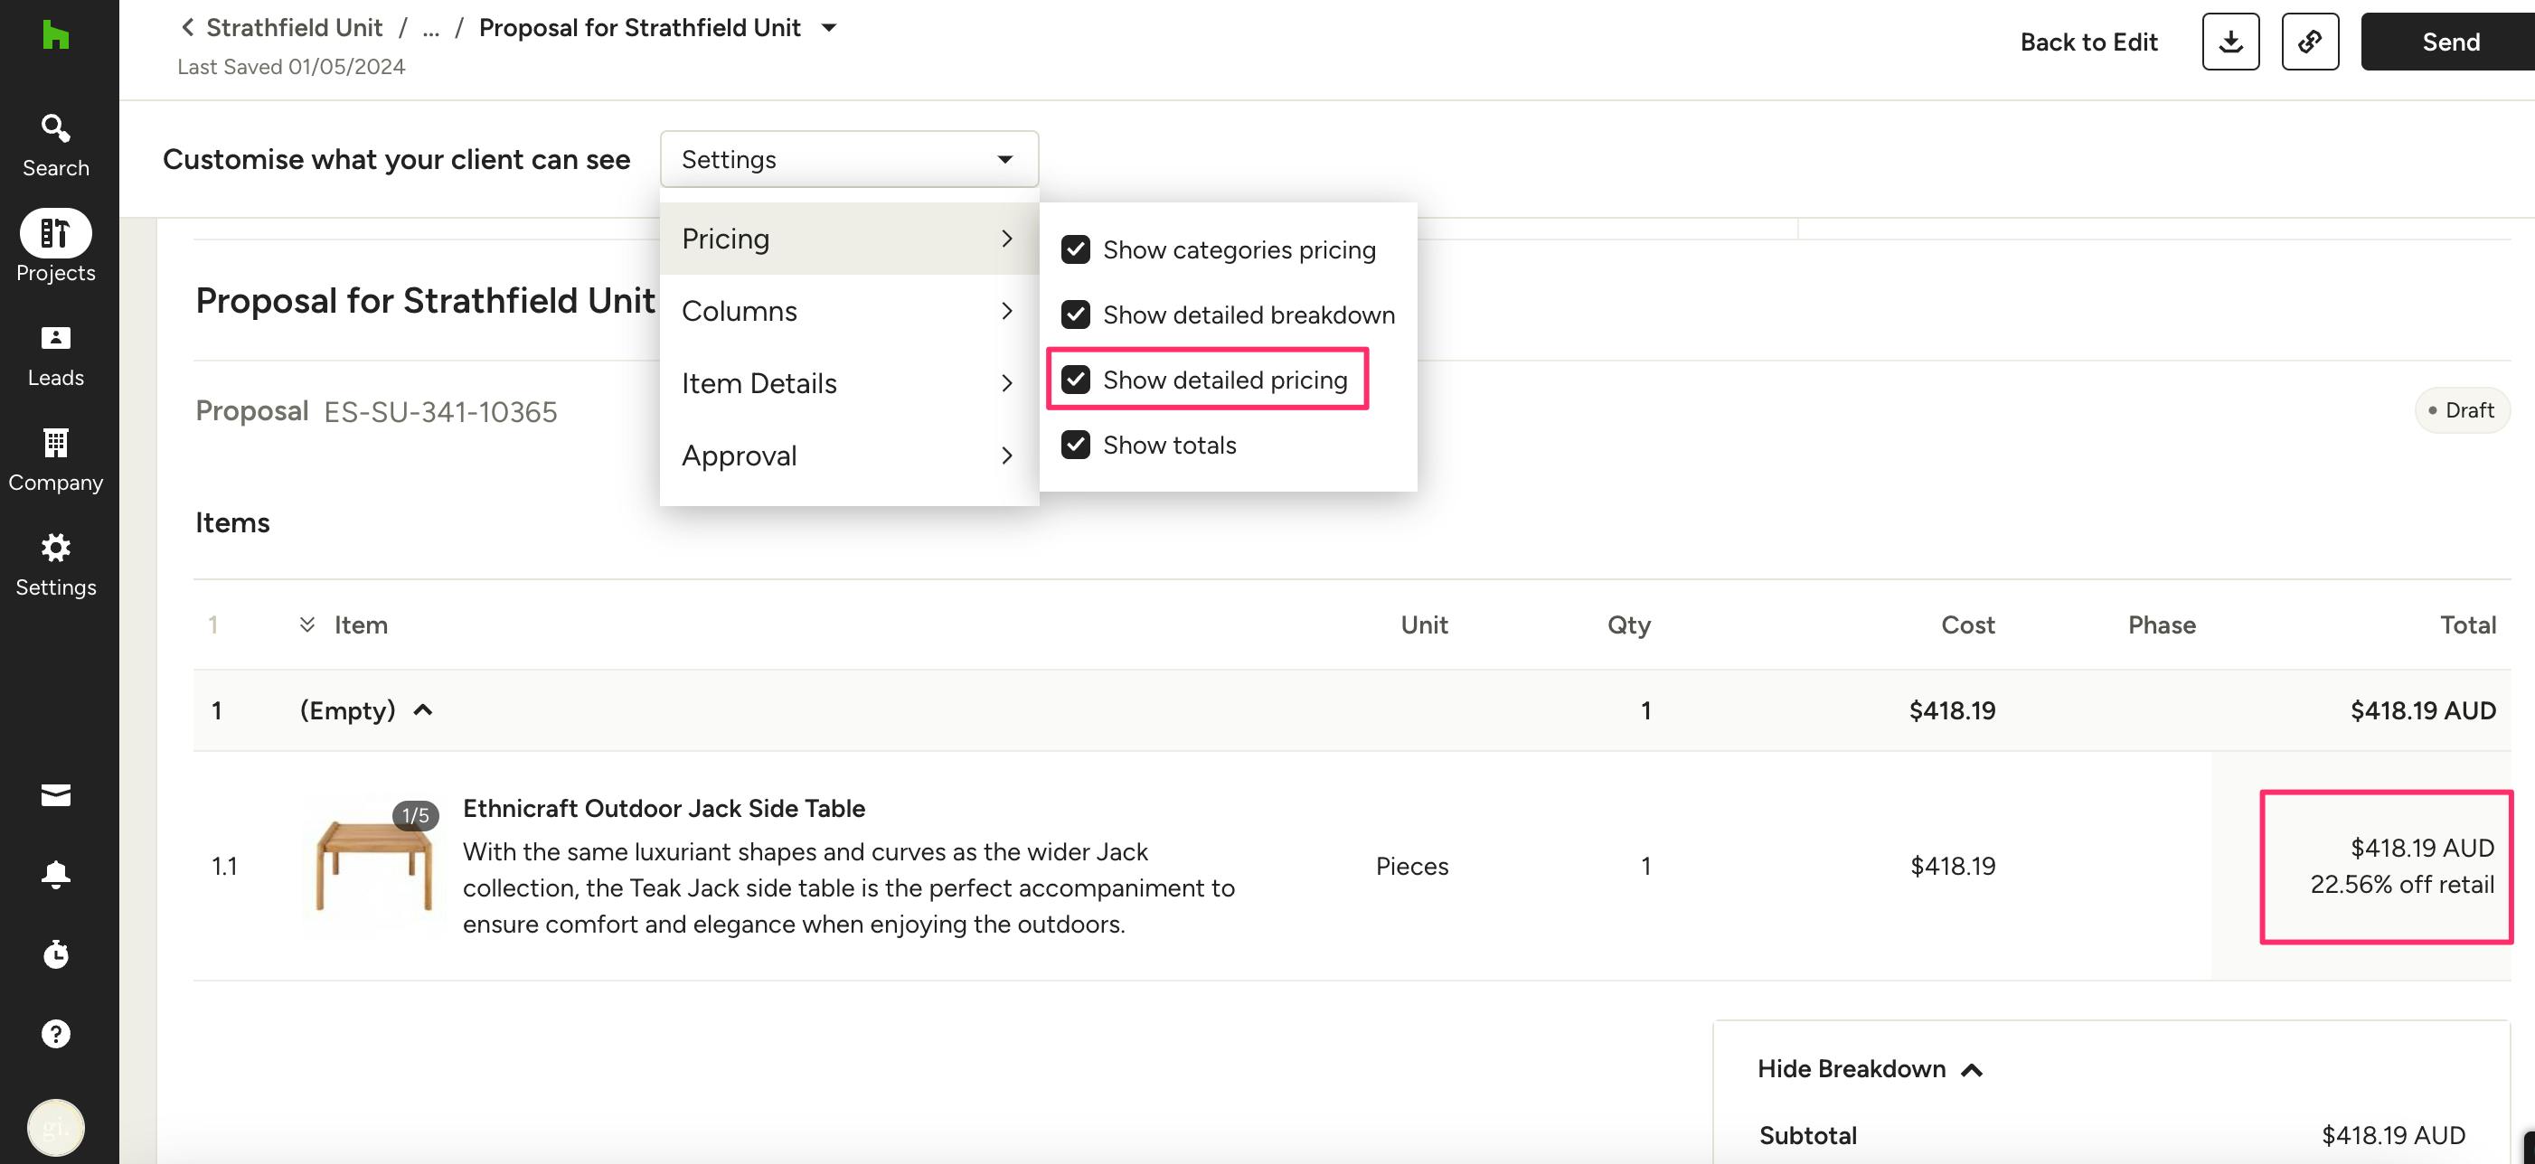Viewport: 2535px width, 1164px height.
Task: Disable Show totals checkbox
Action: pyautogui.click(x=1075, y=445)
